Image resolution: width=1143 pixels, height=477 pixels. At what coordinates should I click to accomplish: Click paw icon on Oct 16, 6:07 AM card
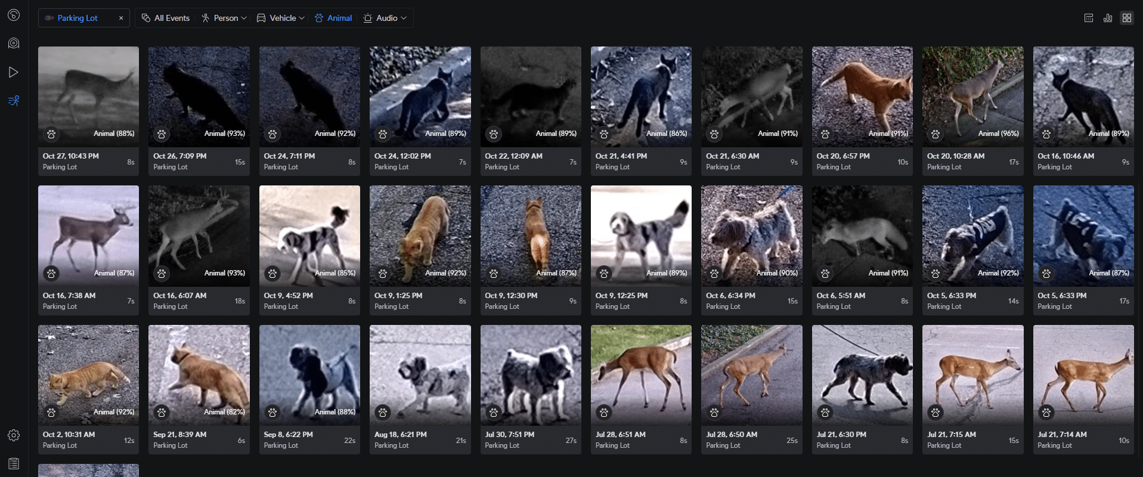pyautogui.click(x=162, y=273)
